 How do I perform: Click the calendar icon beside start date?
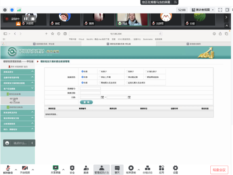coord(102,97)
